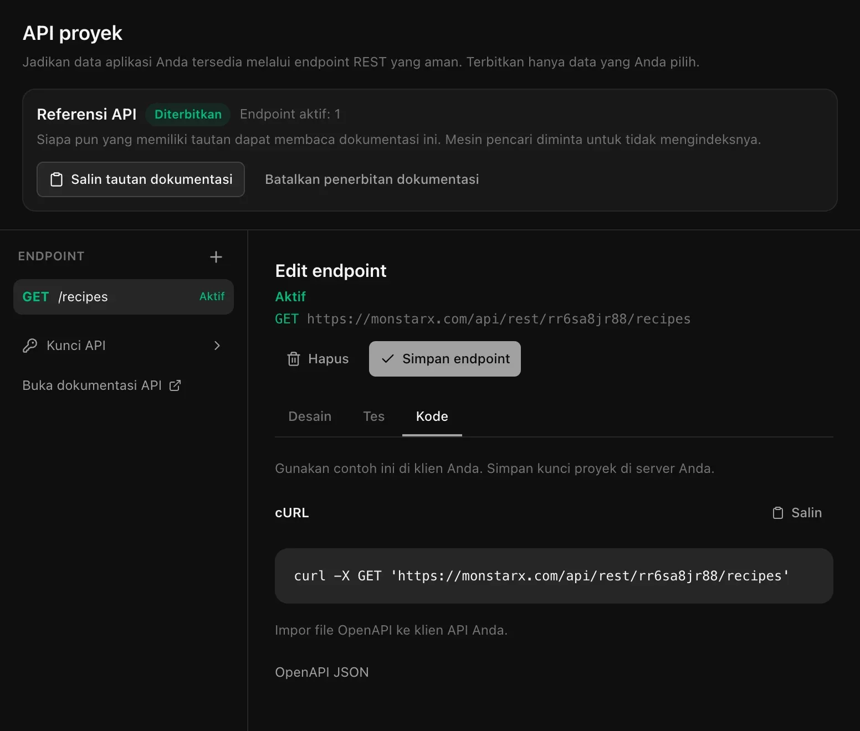Switch to the Desain tab
This screenshot has width=860, height=731.
310,416
